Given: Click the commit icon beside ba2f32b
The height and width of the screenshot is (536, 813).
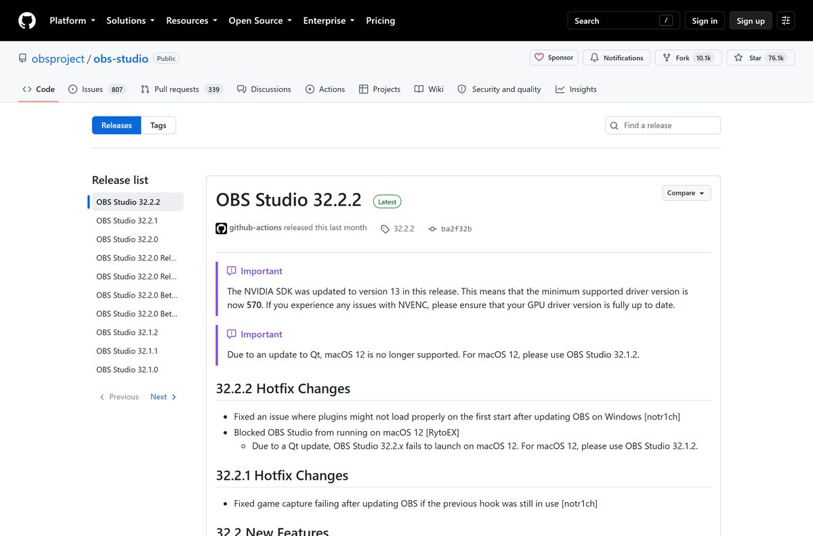Looking at the screenshot, I should pos(432,229).
